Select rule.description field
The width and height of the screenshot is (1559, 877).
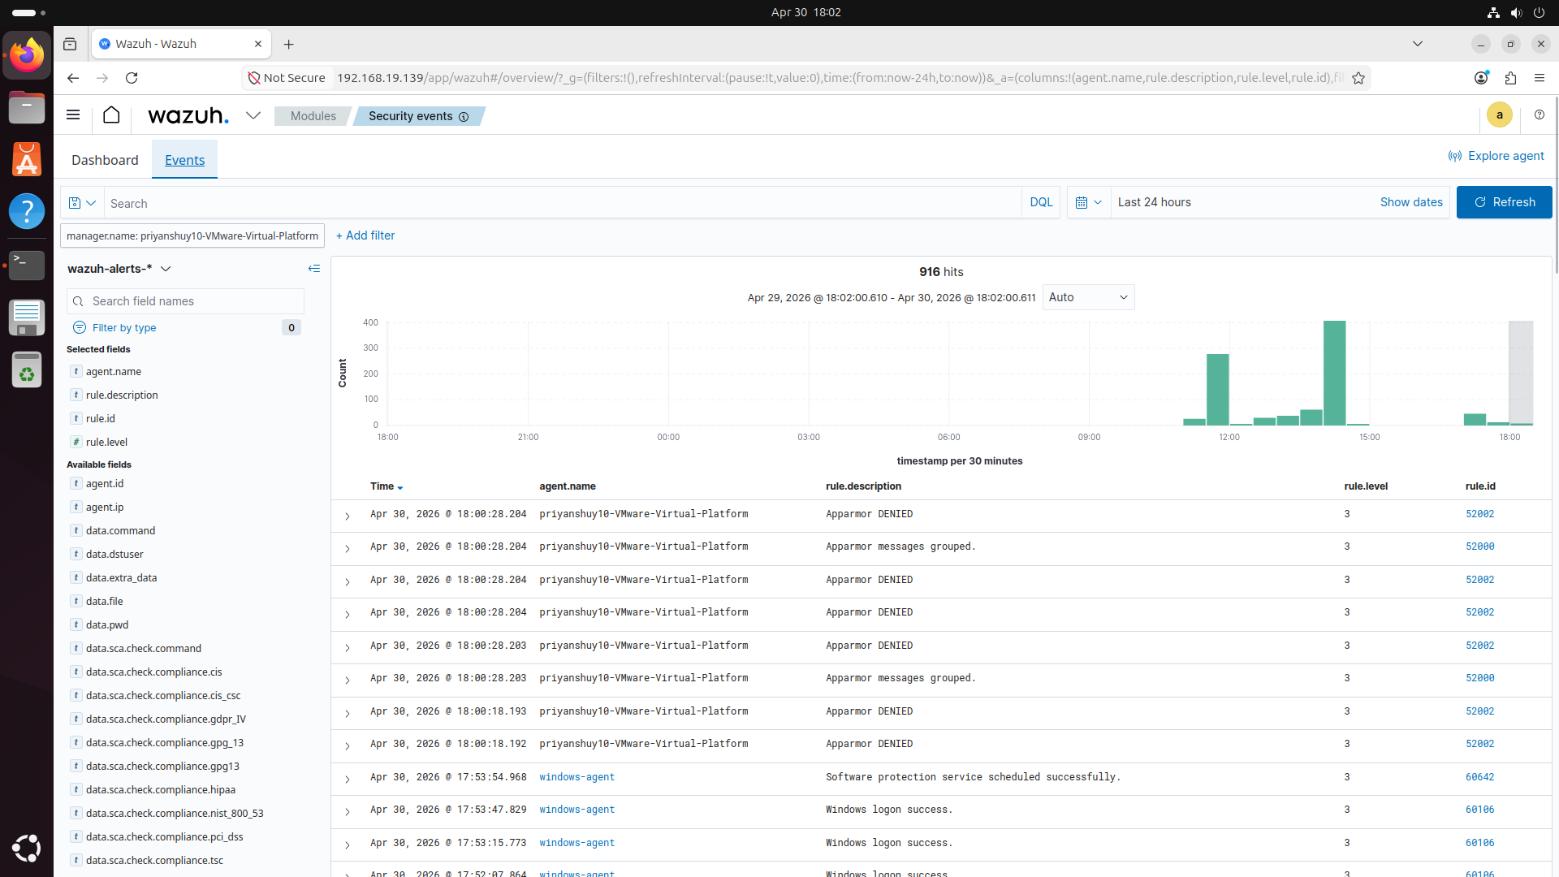tap(122, 395)
